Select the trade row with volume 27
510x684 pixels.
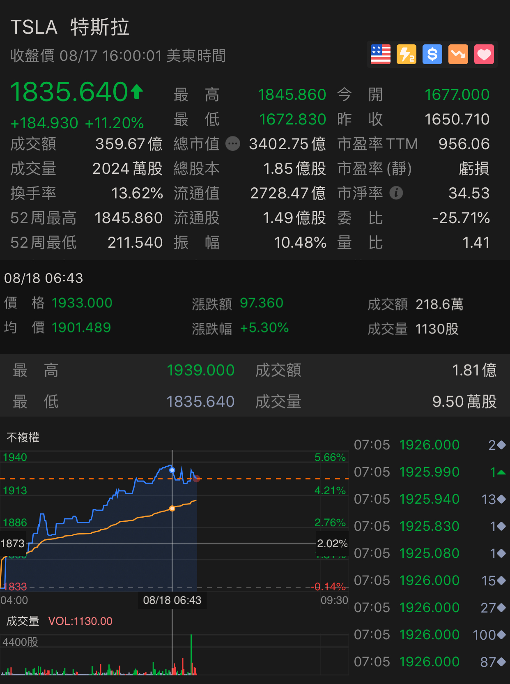click(x=430, y=608)
